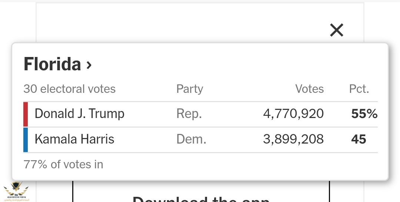
Task: Click the Dem. party label
Action: pyautogui.click(x=191, y=139)
